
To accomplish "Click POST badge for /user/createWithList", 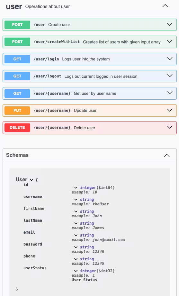I will 17,42.
